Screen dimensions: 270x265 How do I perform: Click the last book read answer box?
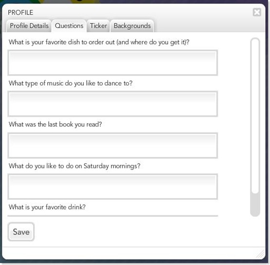click(113, 145)
